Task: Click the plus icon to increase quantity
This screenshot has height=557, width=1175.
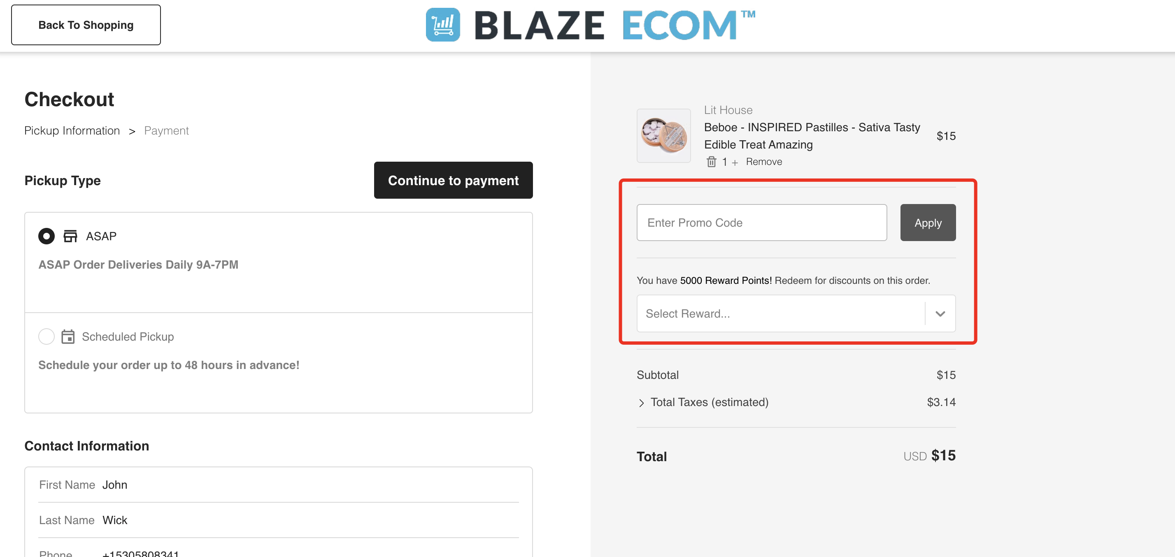Action: (x=734, y=163)
